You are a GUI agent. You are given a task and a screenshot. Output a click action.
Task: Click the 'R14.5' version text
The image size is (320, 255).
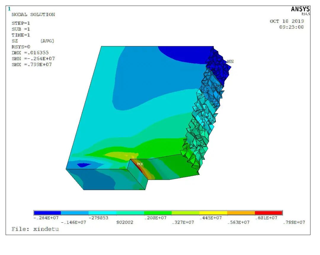[x=306, y=14]
